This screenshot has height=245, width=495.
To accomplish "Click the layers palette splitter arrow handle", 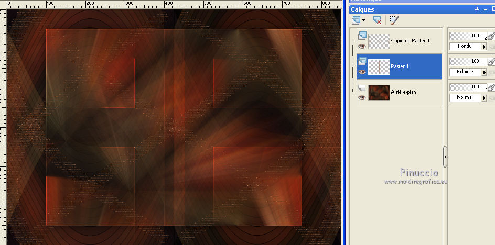I will (445, 157).
